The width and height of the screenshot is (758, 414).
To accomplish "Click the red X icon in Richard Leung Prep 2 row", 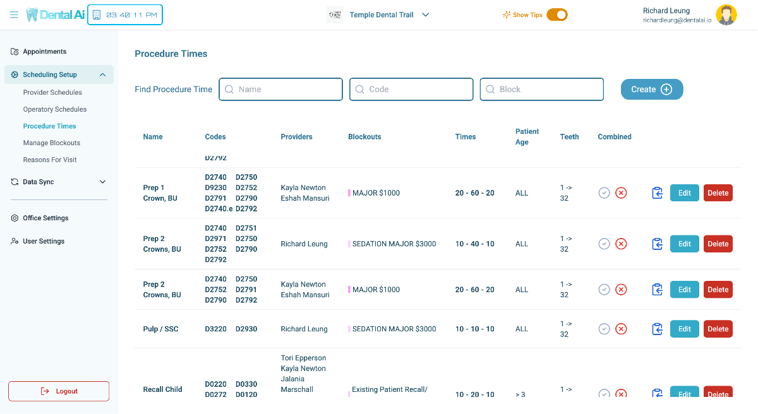I will coord(621,244).
